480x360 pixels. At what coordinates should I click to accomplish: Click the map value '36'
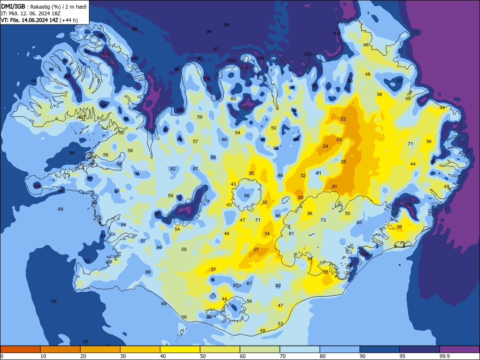tap(251, 173)
